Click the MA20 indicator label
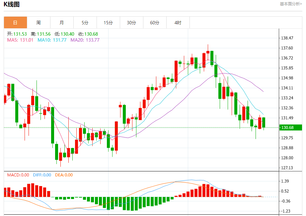This screenshot has width=306, height=216. [x=85, y=40]
